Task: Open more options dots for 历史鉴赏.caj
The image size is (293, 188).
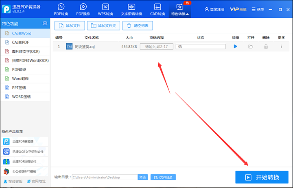Action: pyautogui.click(x=281, y=46)
